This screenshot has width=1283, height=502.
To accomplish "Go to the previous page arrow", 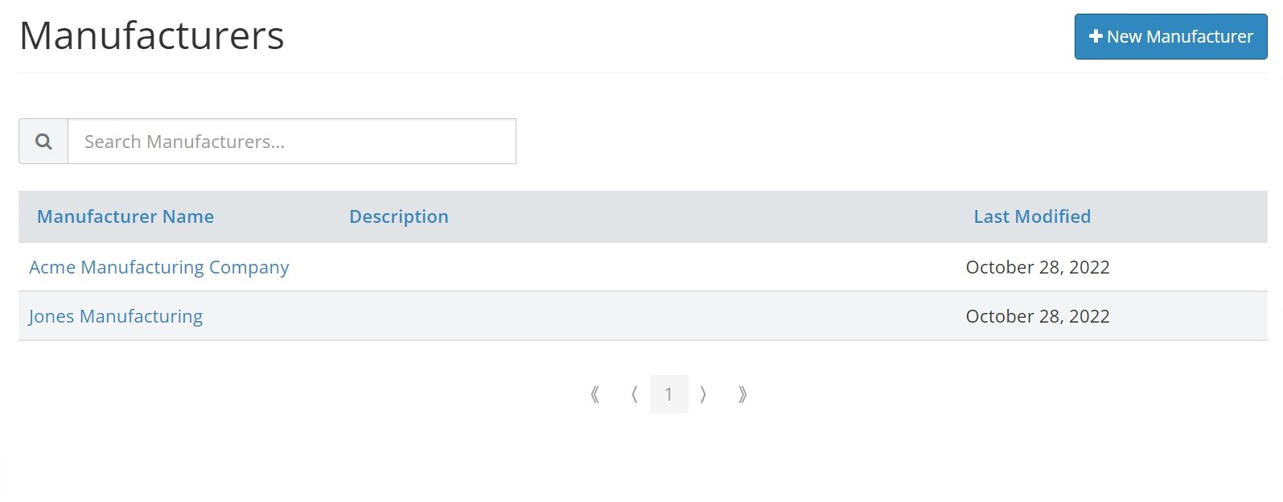I will (x=634, y=394).
